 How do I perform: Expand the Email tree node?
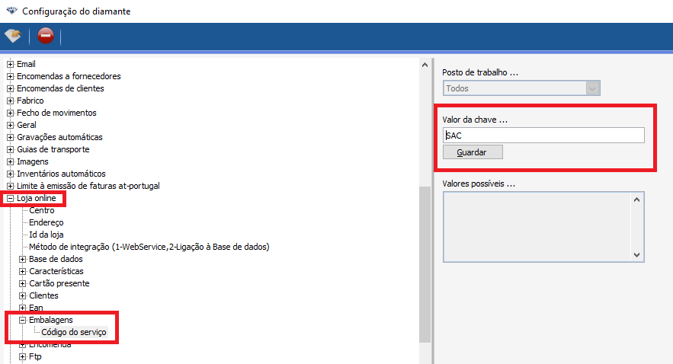point(10,64)
